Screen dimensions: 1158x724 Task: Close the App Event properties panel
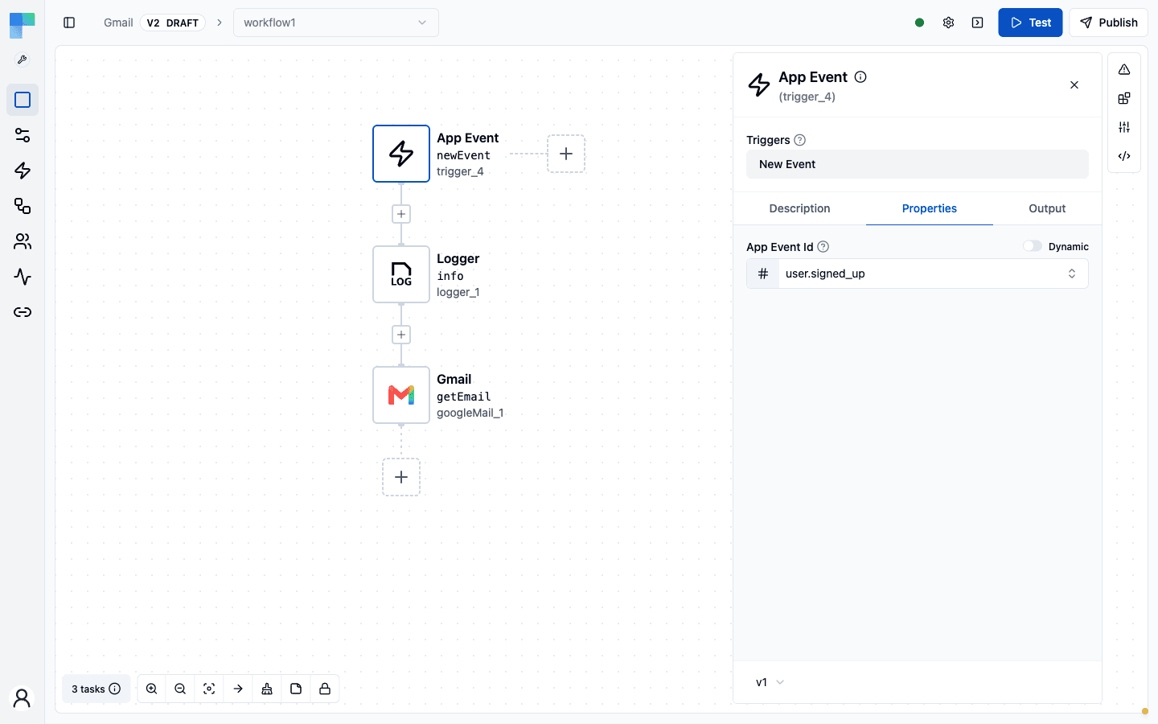click(1074, 85)
